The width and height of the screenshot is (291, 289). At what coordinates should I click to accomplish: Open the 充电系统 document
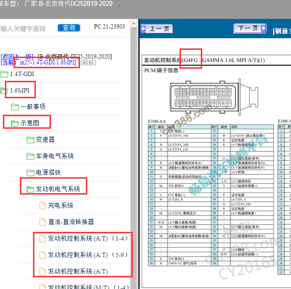point(61,205)
